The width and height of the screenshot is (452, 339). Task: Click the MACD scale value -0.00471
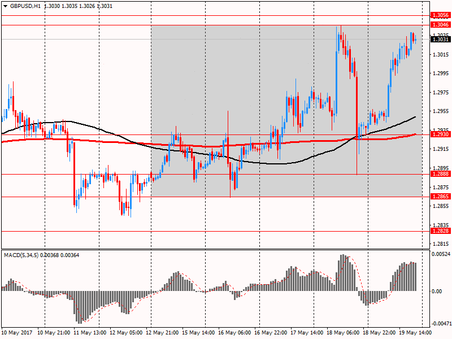441,324
